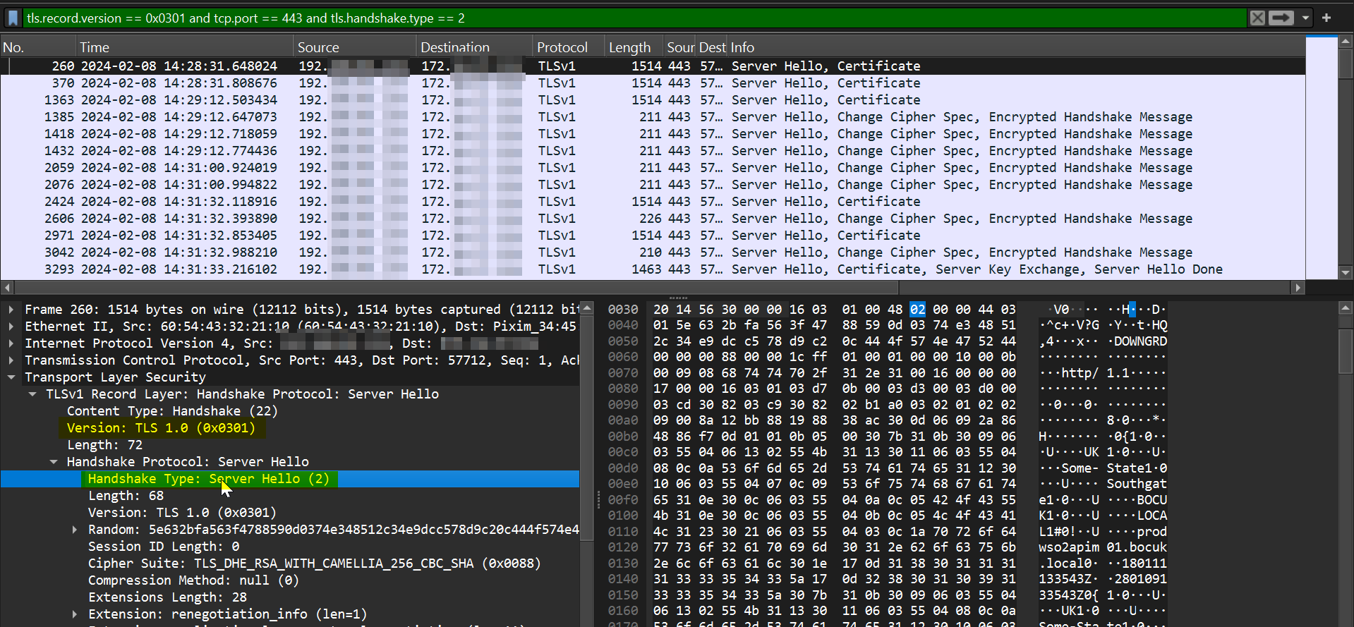Expand the Random field details
1354x627 pixels.
75,530
